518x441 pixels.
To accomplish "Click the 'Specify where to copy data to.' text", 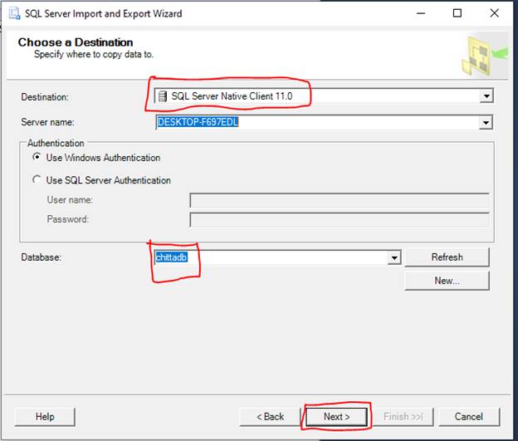I will (x=94, y=54).
